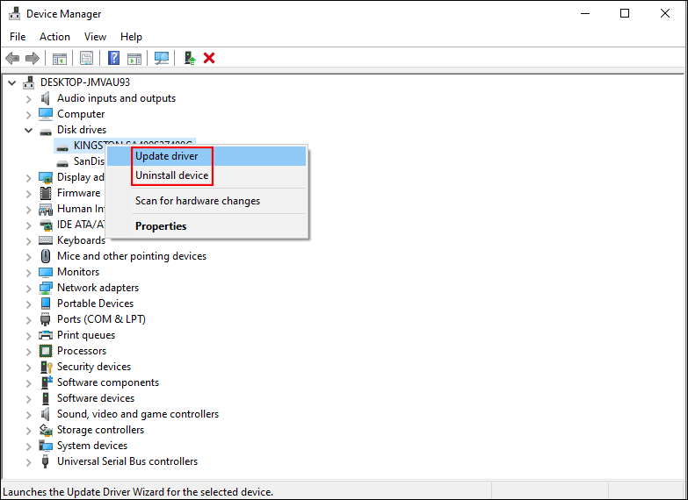
Task: Toggle the console tree toolbar icon
Action: (60, 58)
